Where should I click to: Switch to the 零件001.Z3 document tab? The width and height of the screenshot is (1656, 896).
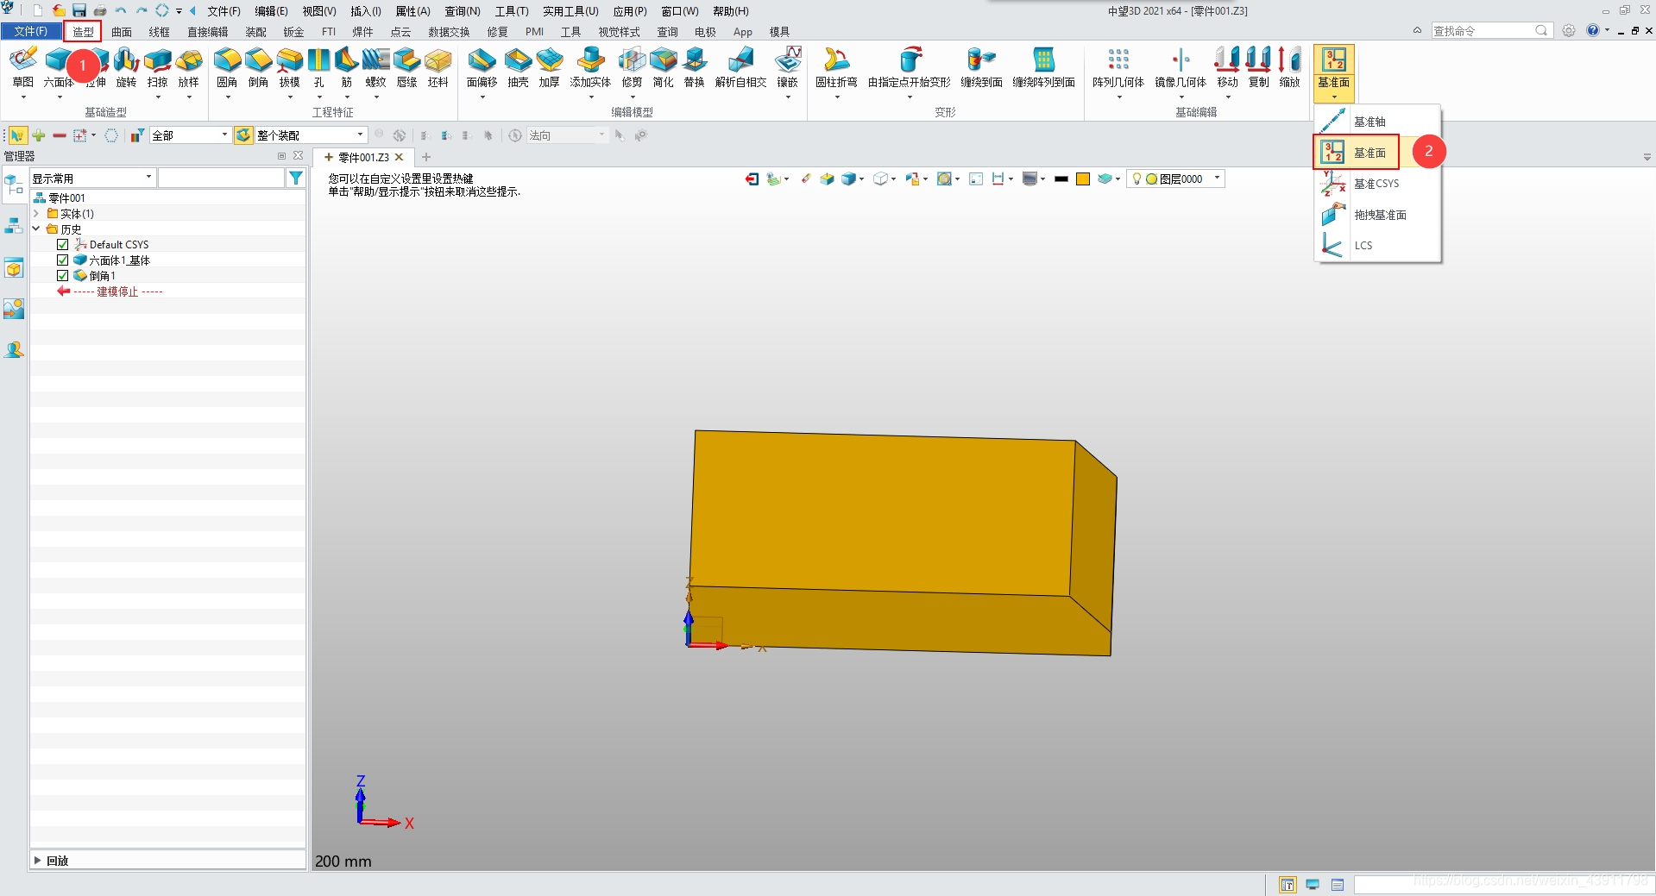click(363, 157)
